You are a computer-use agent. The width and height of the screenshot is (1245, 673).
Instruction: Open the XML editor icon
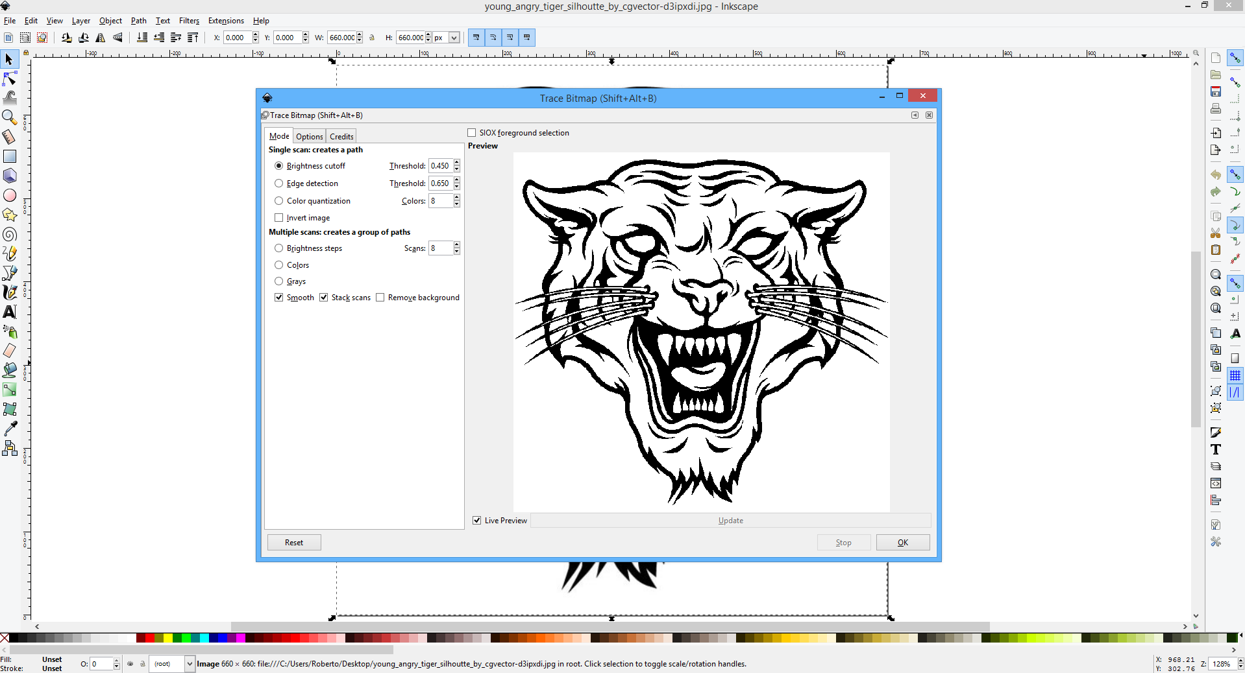pyautogui.click(x=1216, y=483)
